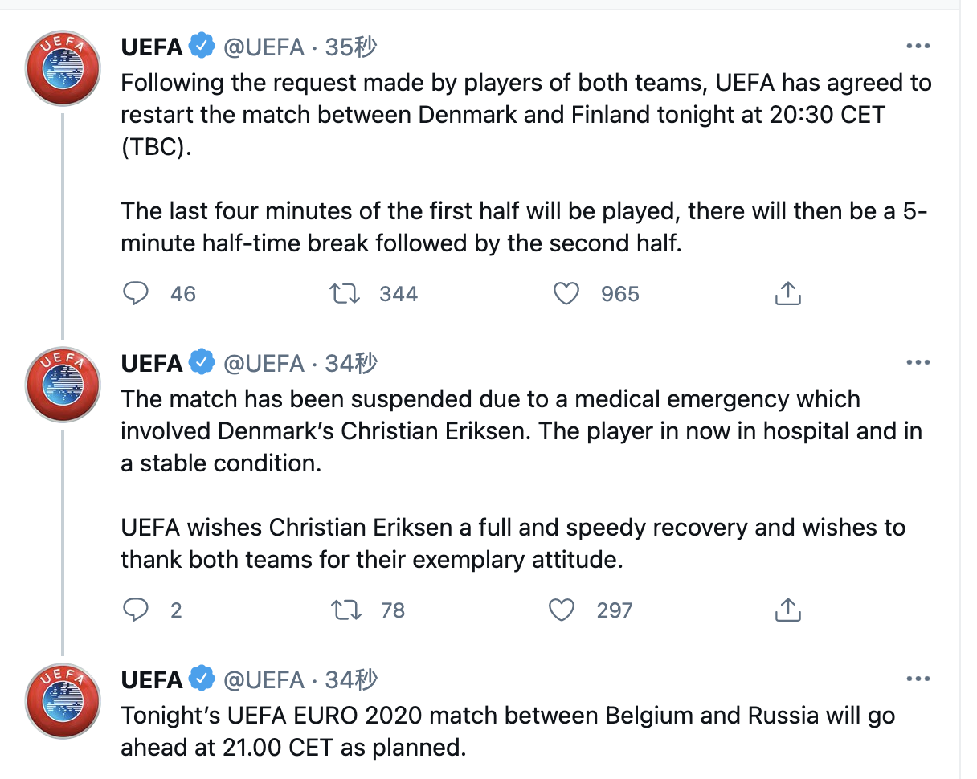
Task: Like the tweet with 965 likes
Action: (566, 294)
